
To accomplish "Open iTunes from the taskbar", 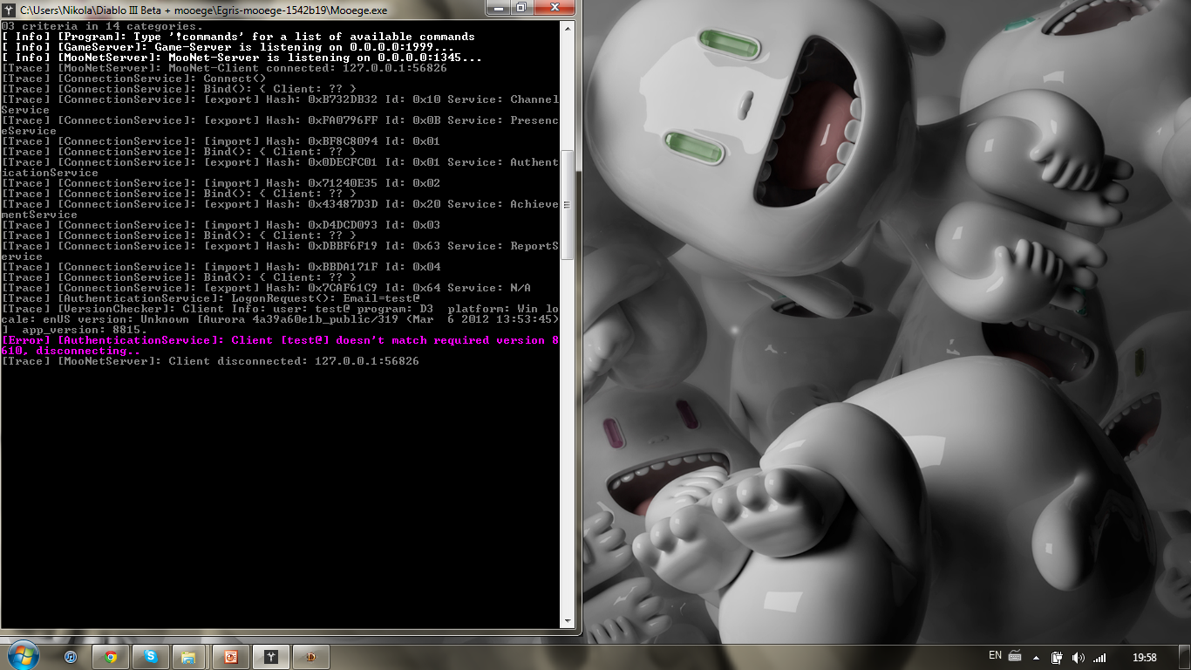I will point(71,657).
